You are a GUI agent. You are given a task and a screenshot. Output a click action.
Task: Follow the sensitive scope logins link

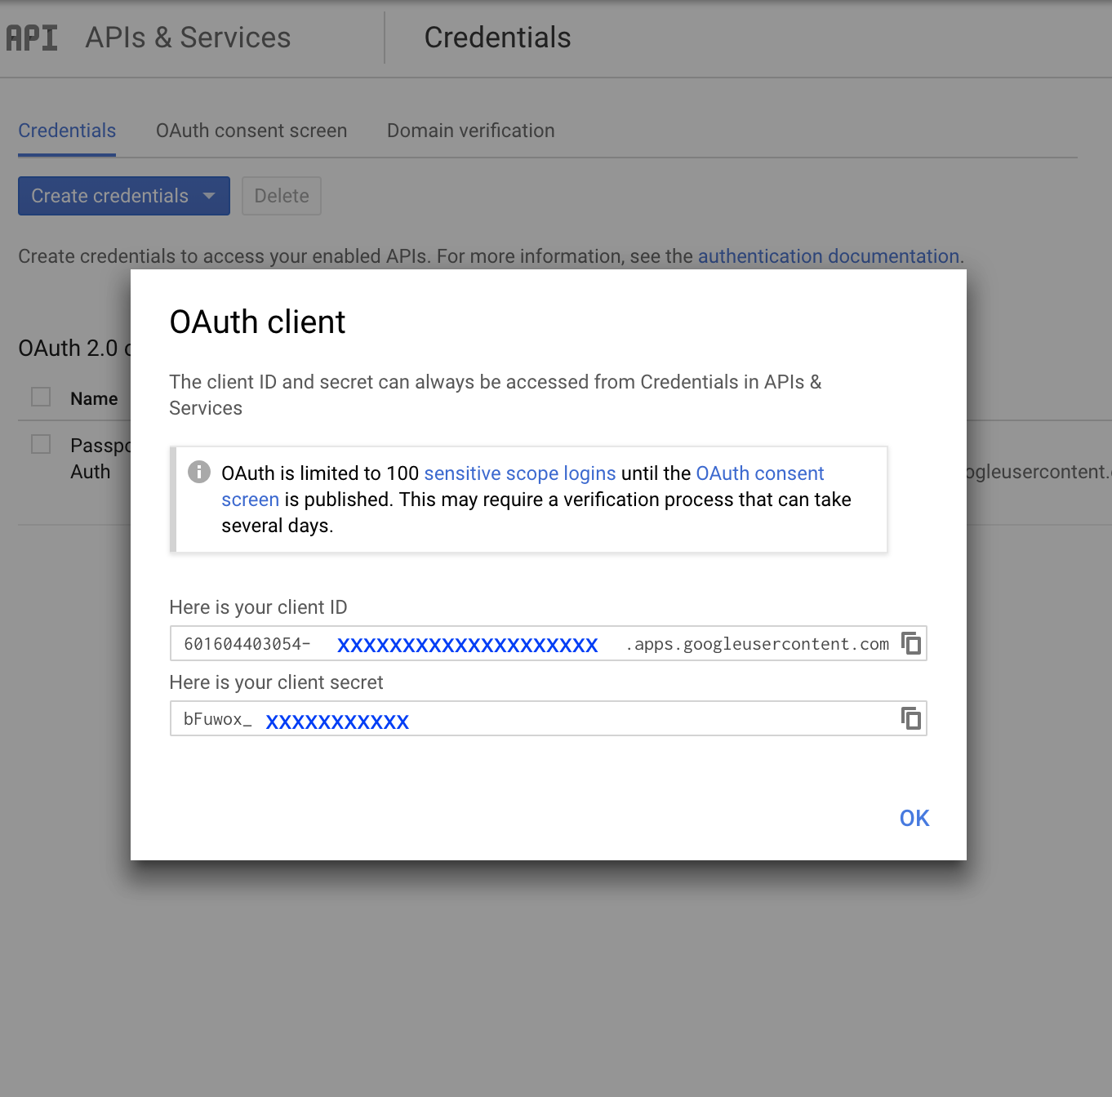click(x=519, y=473)
